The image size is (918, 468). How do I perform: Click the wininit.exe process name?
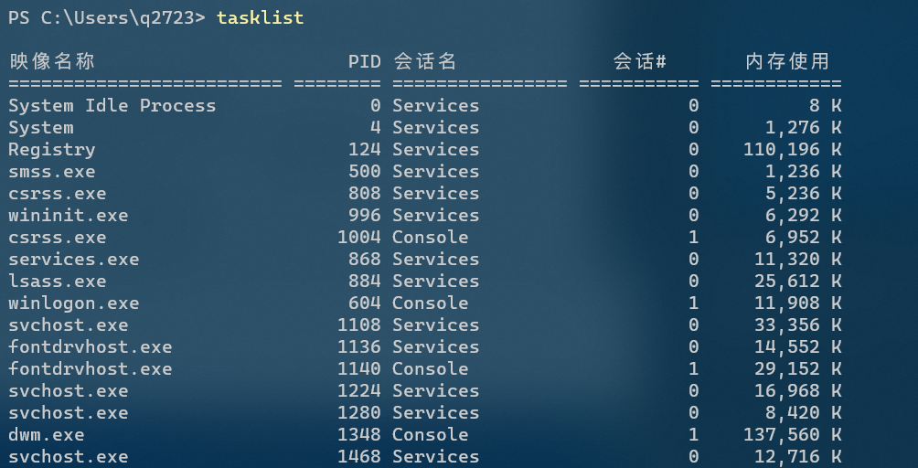pyautogui.click(x=68, y=216)
